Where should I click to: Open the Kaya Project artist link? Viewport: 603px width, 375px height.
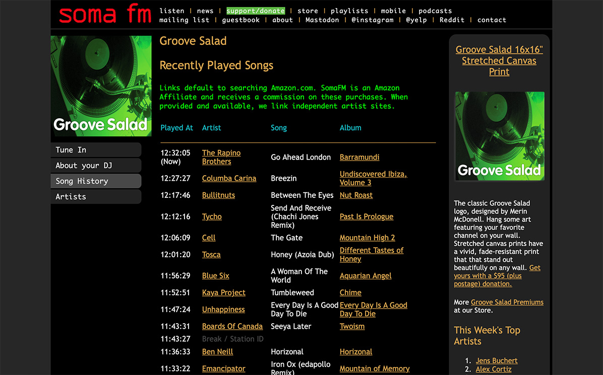point(224,292)
